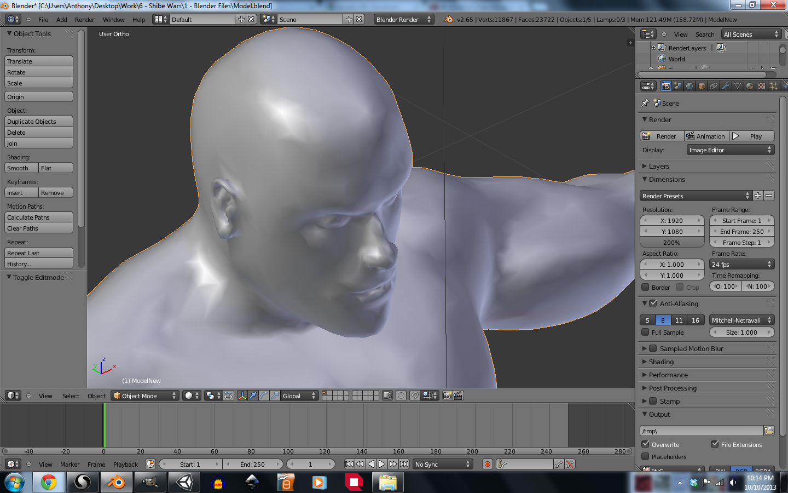Open the Object properties tab cube icon

pyautogui.click(x=702, y=86)
